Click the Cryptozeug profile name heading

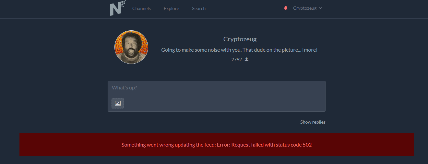point(240,39)
